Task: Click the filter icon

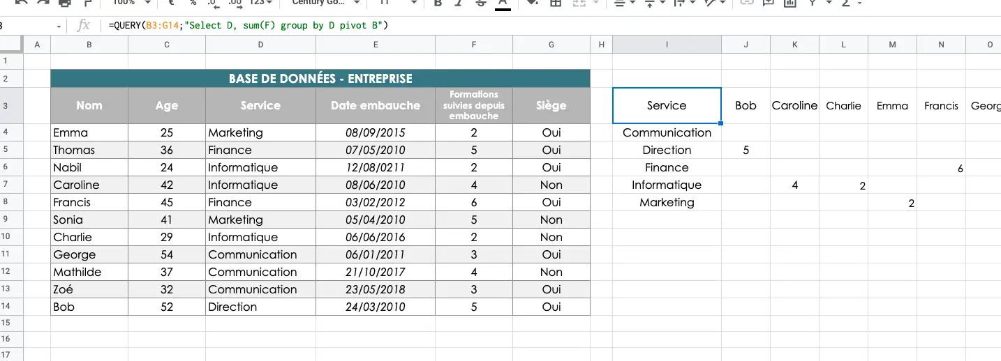Action: (813, 3)
